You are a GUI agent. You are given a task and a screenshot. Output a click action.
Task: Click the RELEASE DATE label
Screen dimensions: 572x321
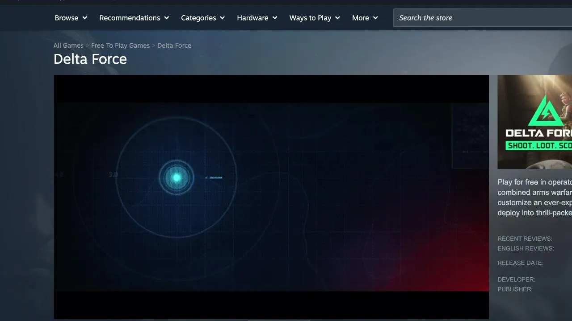click(x=520, y=263)
